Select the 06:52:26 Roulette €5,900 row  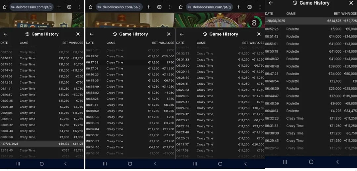point(311,29)
